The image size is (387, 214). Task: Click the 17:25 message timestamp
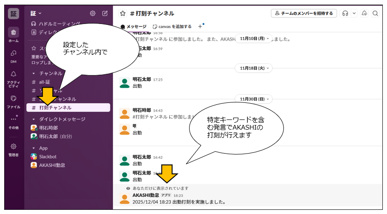click(158, 79)
